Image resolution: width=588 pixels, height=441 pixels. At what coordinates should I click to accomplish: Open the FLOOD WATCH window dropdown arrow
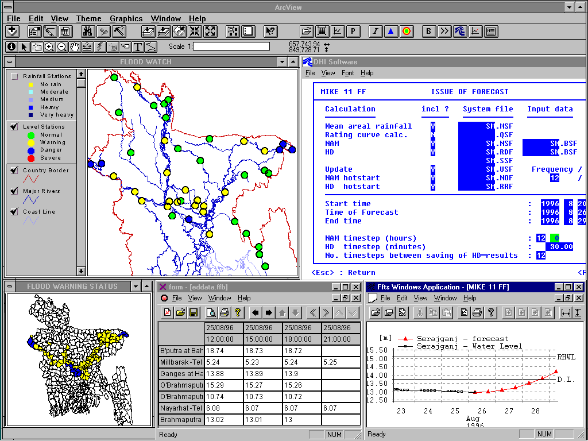click(x=283, y=62)
